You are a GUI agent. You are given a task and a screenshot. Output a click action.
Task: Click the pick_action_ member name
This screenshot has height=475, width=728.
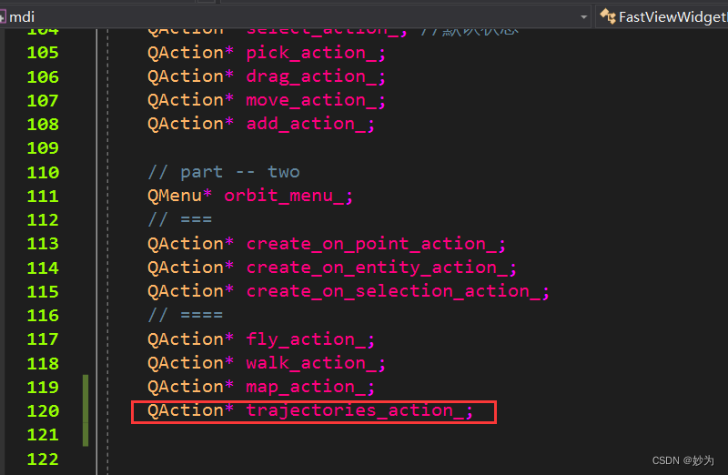click(x=311, y=53)
